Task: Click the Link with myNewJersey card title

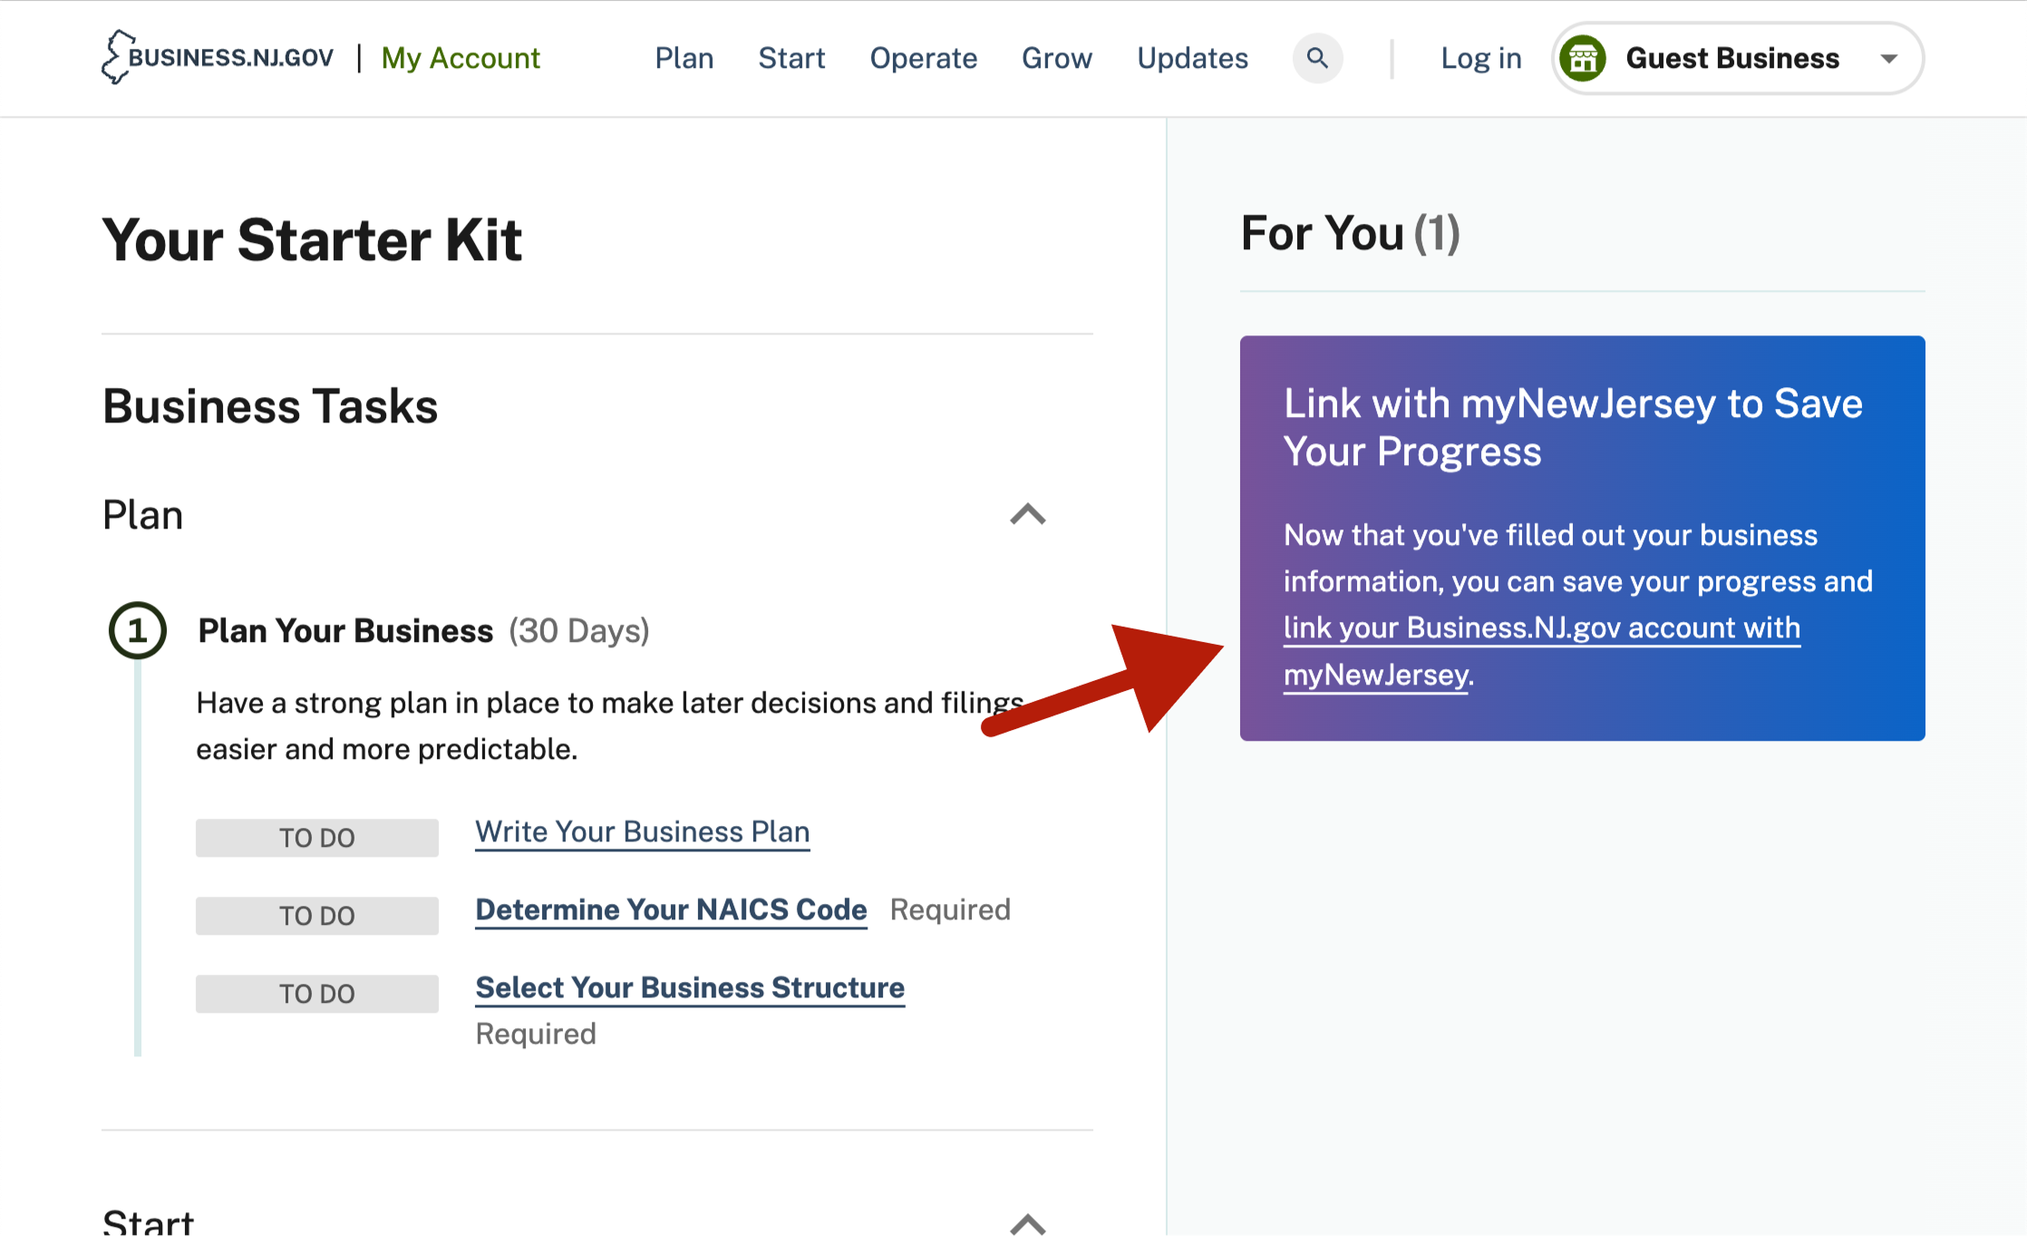Action: click(1573, 427)
